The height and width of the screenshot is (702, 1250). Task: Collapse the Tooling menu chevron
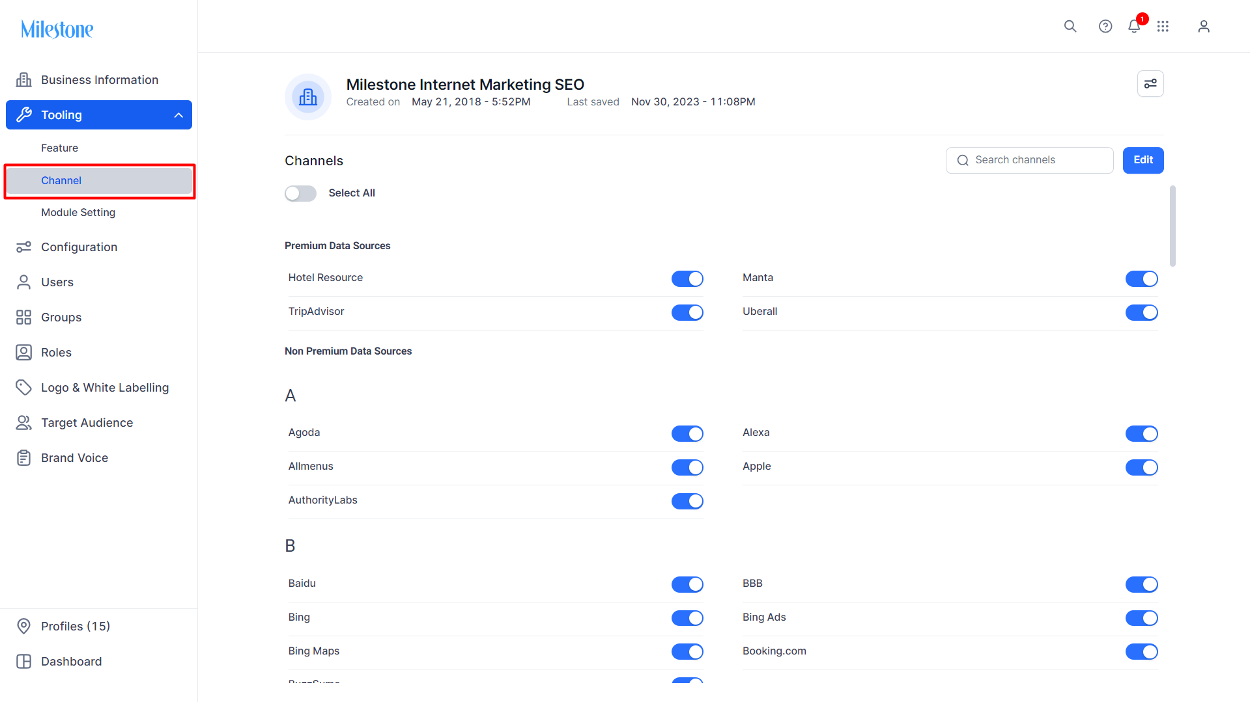click(178, 115)
